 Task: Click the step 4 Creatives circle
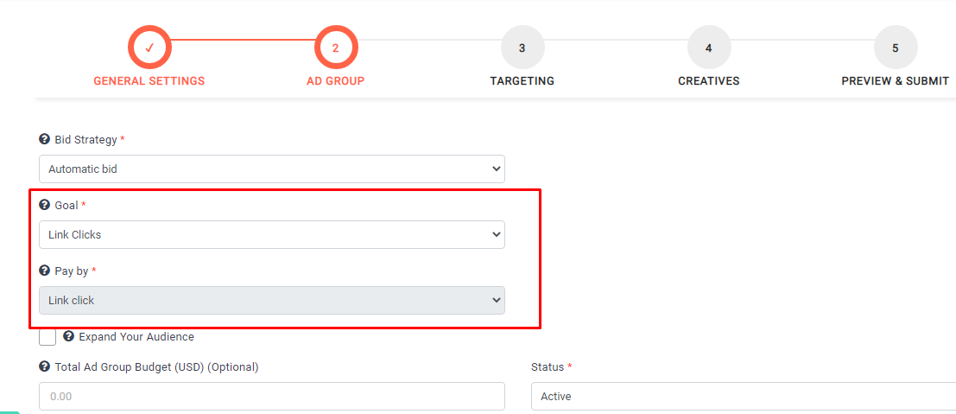709,48
